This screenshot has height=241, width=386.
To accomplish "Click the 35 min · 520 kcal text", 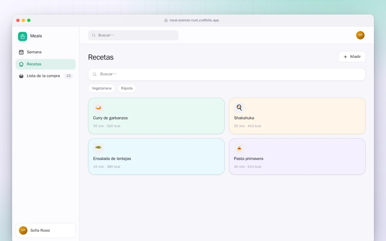I will click(x=107, y=126).
